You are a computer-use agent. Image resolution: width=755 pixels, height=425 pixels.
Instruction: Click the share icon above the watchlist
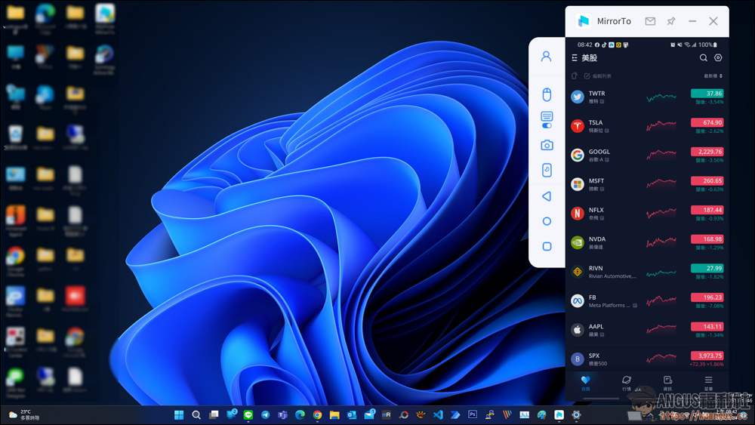tap(574, 75)
